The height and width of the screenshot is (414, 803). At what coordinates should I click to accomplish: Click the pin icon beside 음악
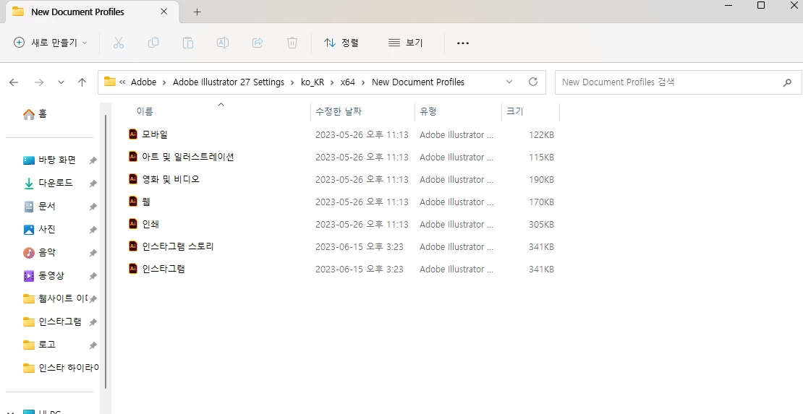point(93,253)
